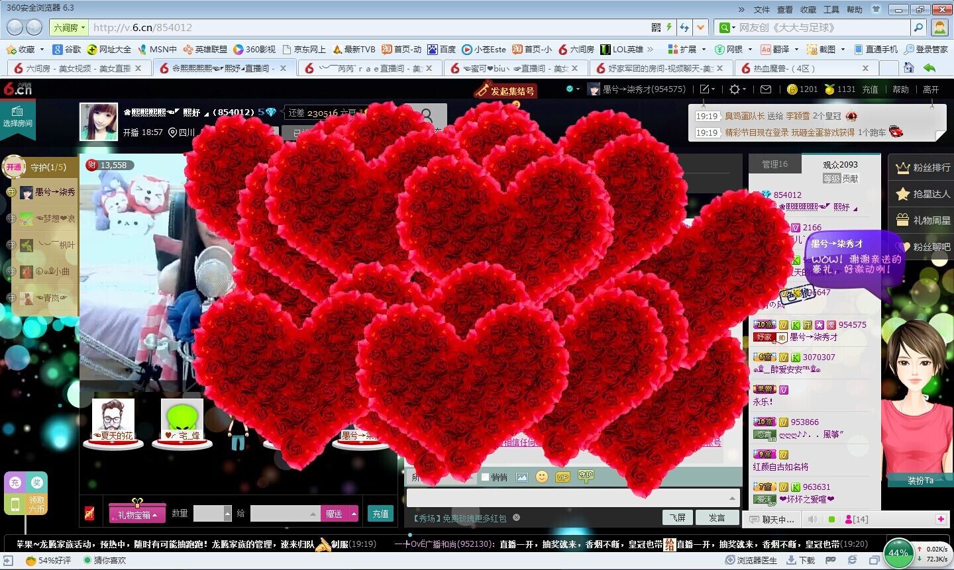Expand the settings gear dropdown in 6.cn header
Screen dimensions: 954x570
(x=737, y=89)
